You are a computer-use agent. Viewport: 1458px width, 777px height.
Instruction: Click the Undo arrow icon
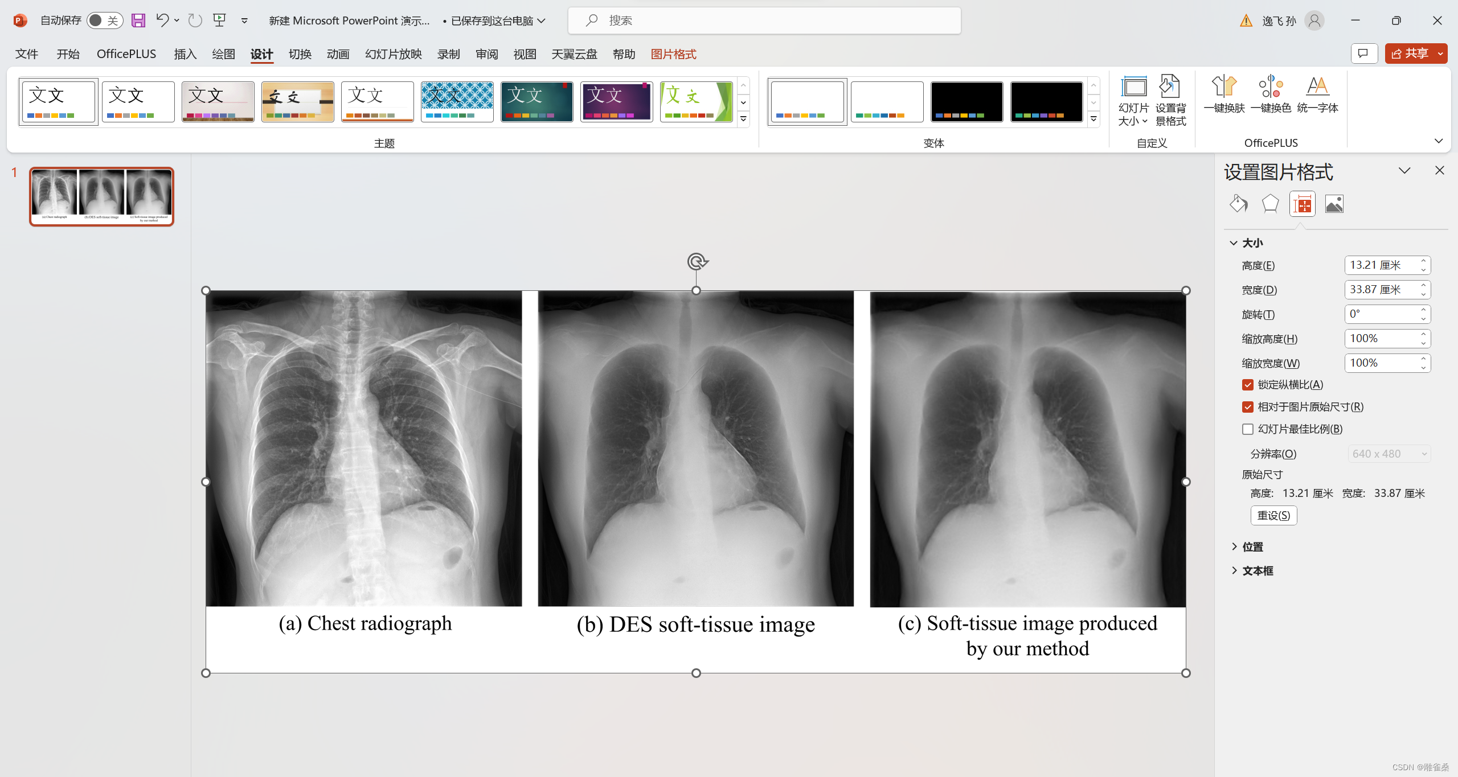pos(162,20)
